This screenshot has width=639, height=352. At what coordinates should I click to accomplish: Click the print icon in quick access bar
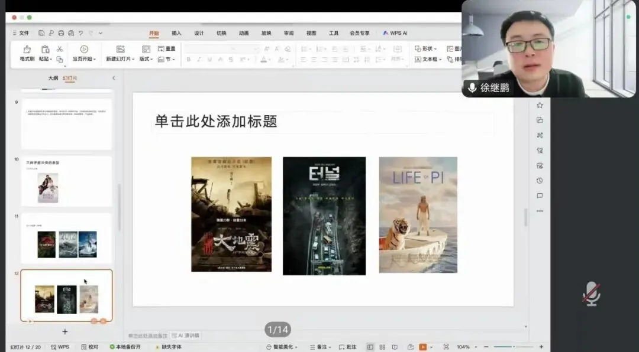point(61,33)
